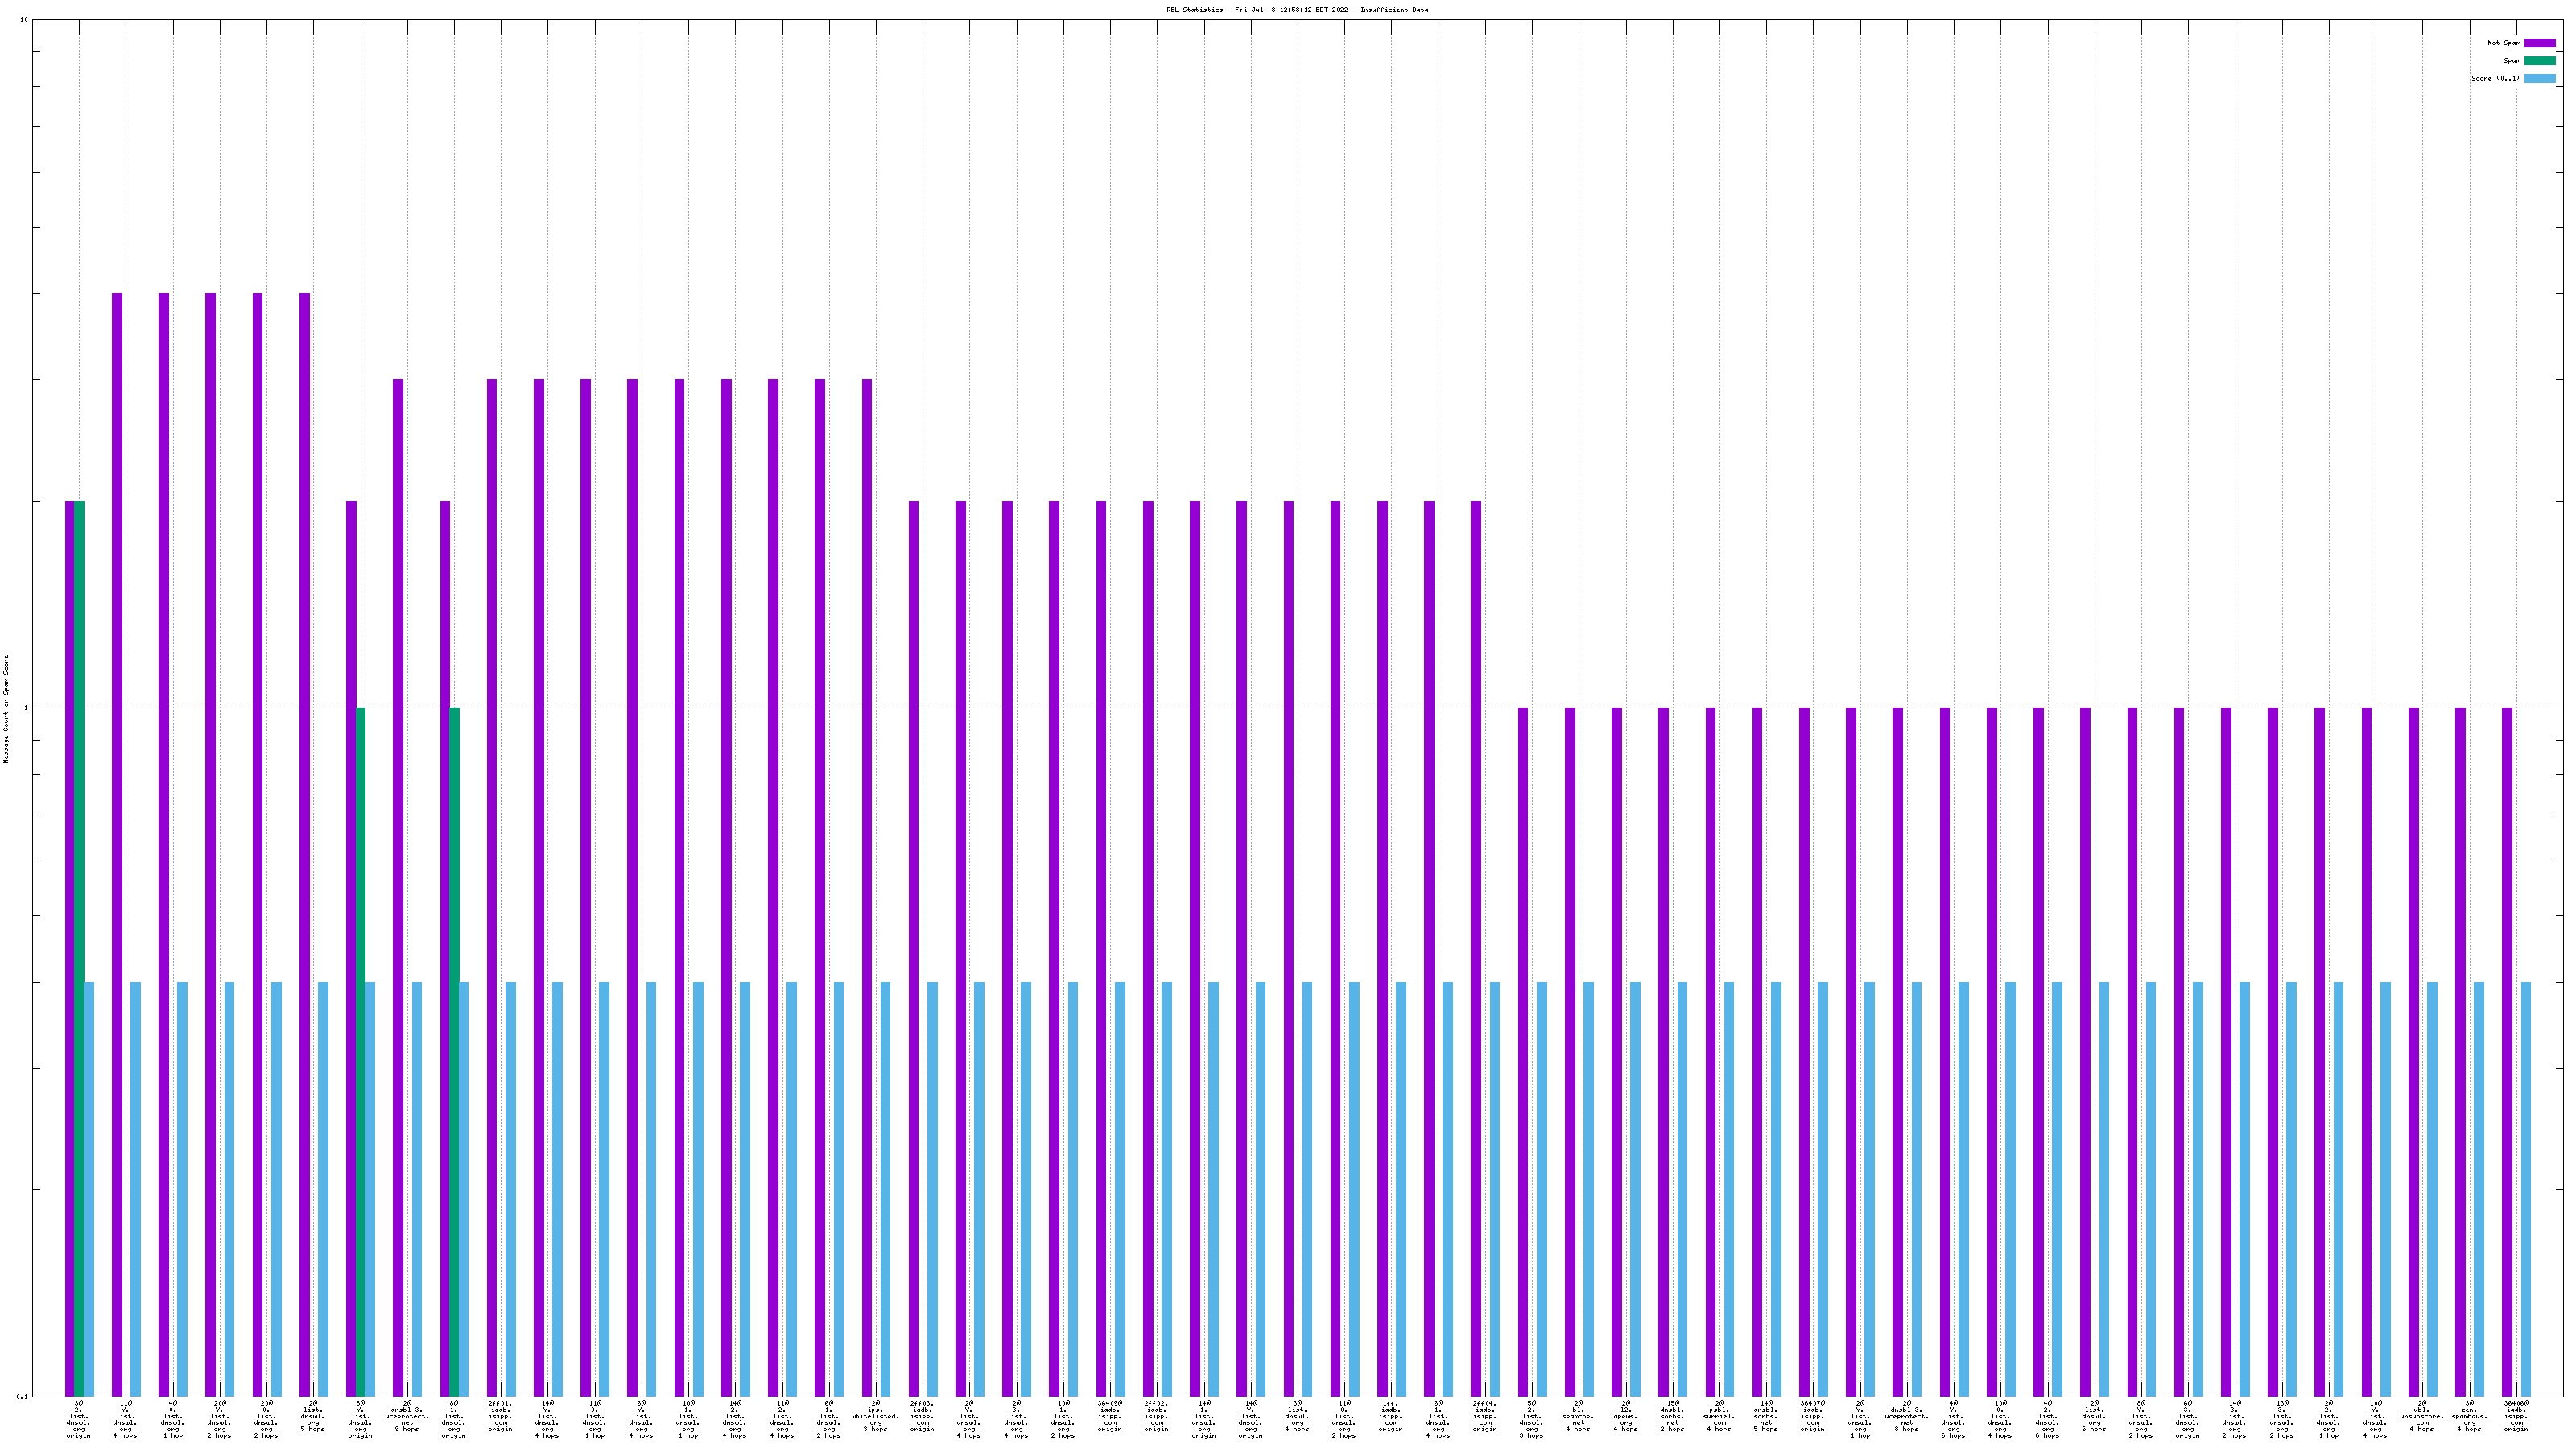
Task: Click the bl.spamcop.net axis label
Action: (1578, 1416)
